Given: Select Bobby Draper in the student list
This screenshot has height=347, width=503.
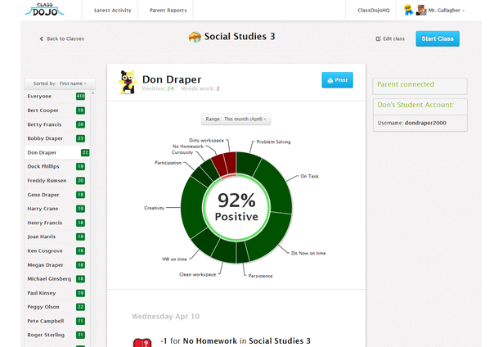Looking at the screenshot, I should [57, 138].
